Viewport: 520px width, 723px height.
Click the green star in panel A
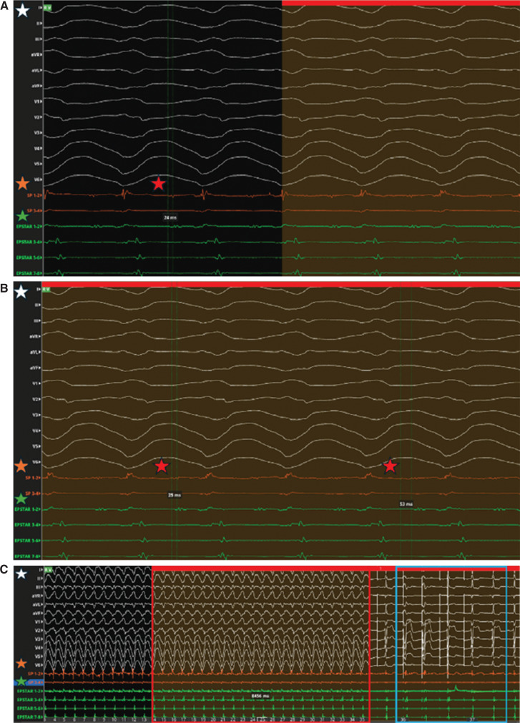tap(24, 215)
